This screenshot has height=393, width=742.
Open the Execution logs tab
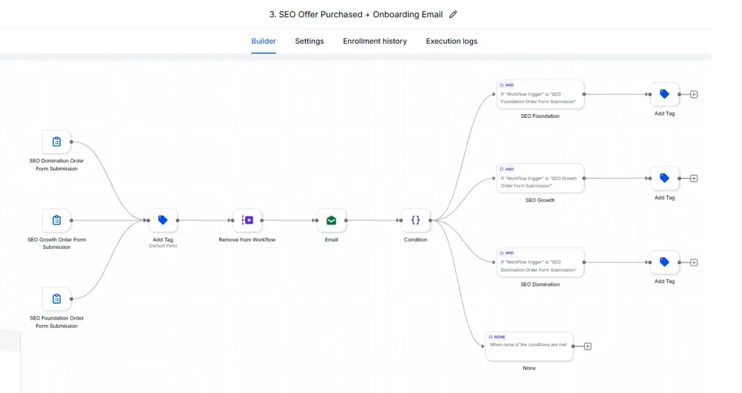click(x=451, y=41)
